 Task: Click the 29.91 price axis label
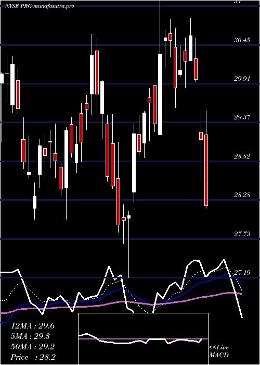(x=242, y=79)
